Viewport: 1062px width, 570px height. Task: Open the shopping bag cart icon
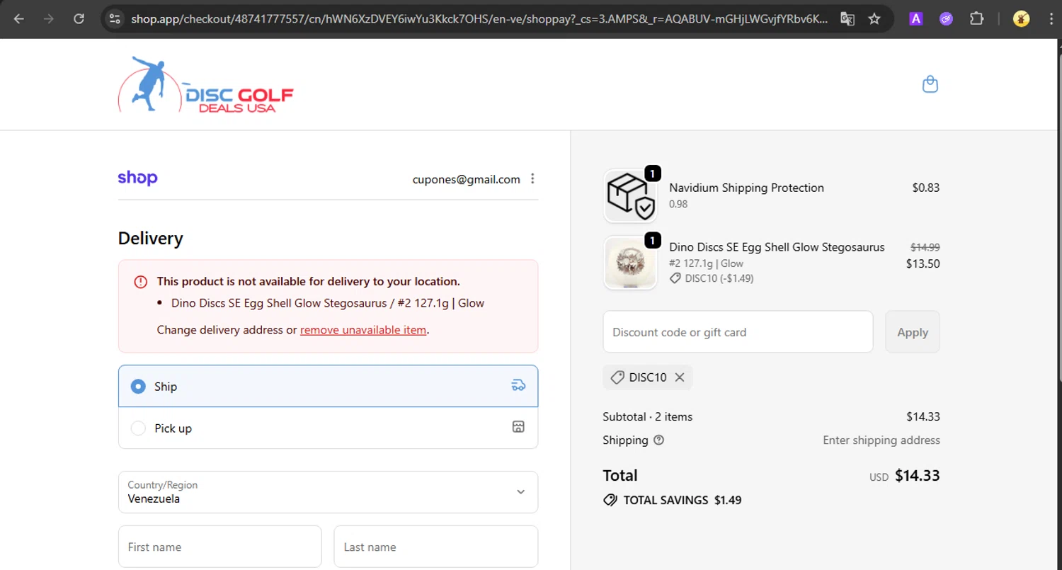point(930,84)
